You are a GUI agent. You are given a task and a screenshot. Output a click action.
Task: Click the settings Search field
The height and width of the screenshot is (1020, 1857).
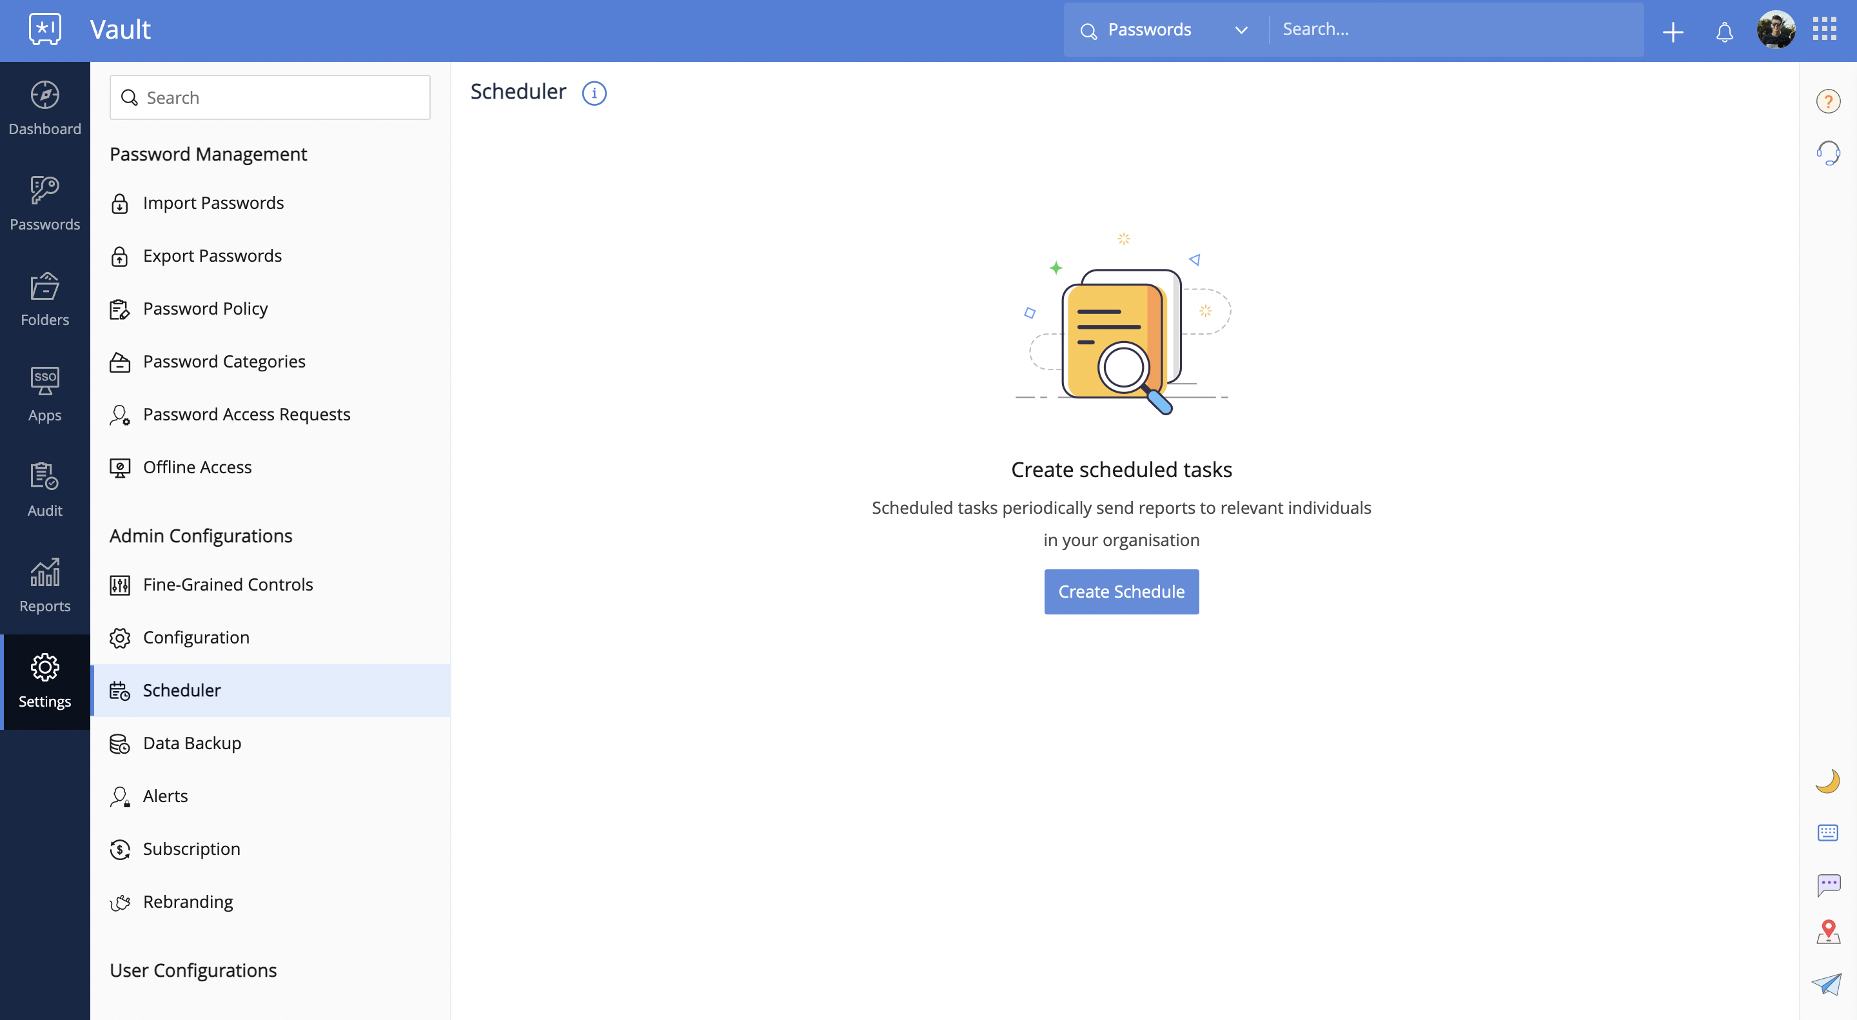270,97
